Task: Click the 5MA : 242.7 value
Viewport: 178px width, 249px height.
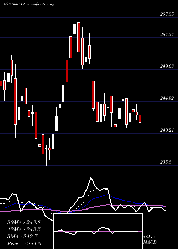Action: [x=22, y=237]
